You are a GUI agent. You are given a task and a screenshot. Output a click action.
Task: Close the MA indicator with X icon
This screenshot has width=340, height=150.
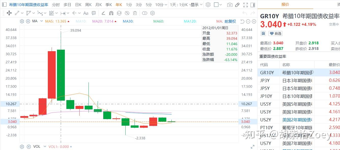(28, 21)
